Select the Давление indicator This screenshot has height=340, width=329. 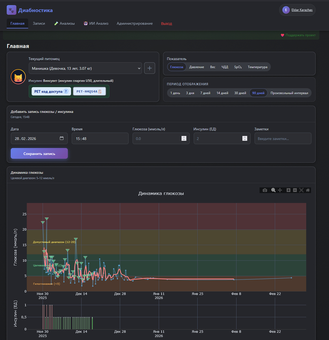[196, 67]
